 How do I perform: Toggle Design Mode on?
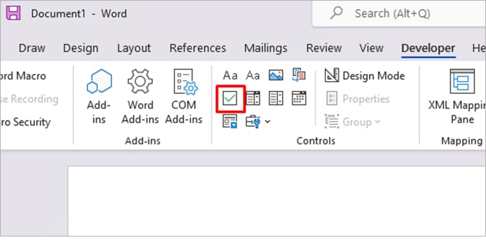pos(364,76)
